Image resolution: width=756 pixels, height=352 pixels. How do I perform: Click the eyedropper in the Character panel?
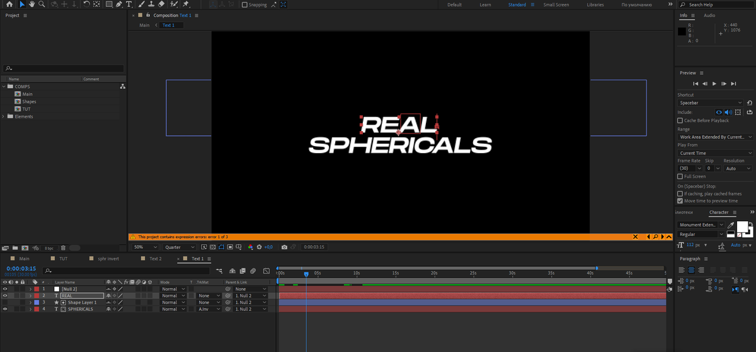(x=731, y=225)
